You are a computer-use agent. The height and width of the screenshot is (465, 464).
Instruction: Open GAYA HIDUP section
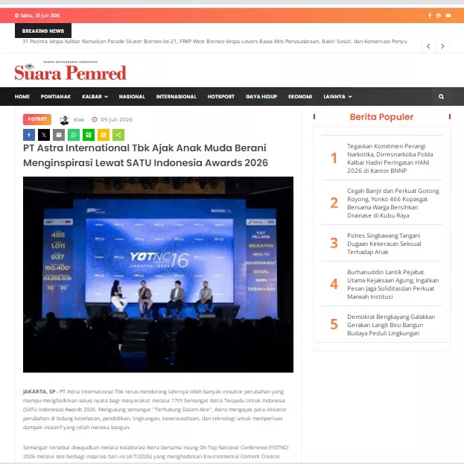261,97
